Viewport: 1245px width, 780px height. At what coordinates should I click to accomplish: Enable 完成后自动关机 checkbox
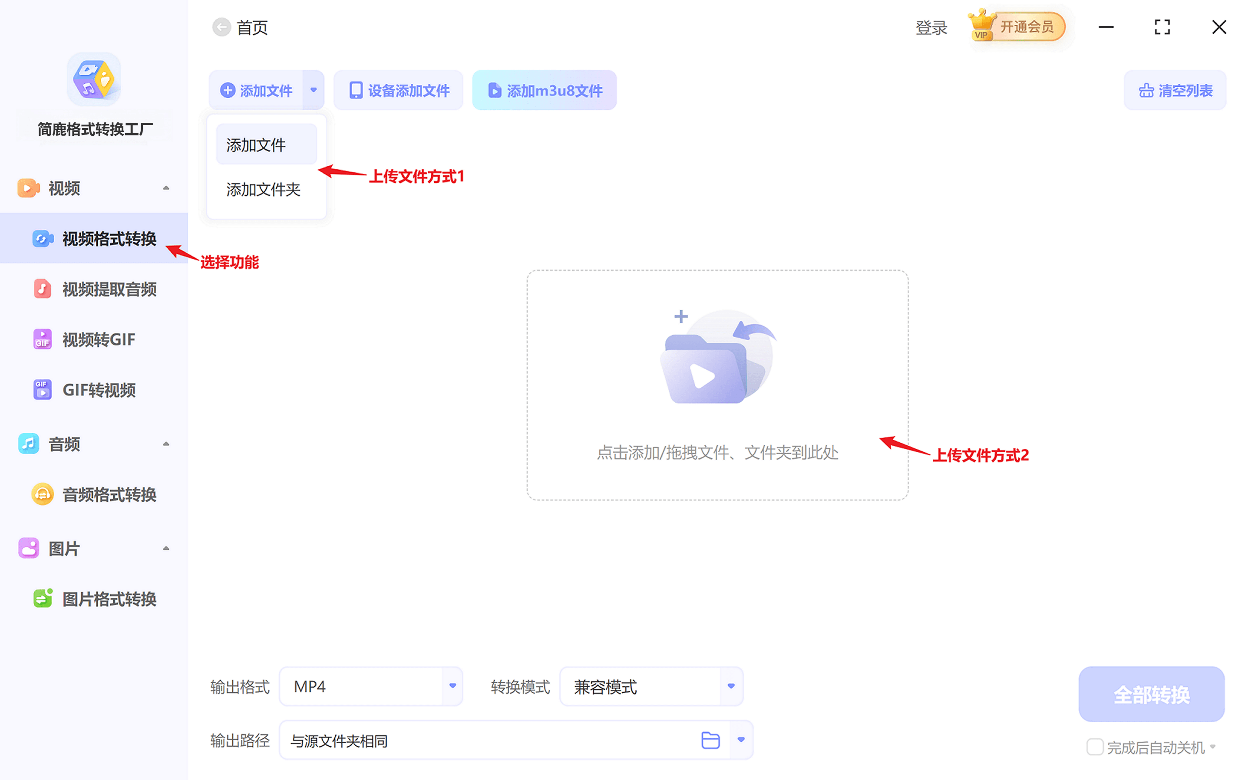(x=1094, y=747)
